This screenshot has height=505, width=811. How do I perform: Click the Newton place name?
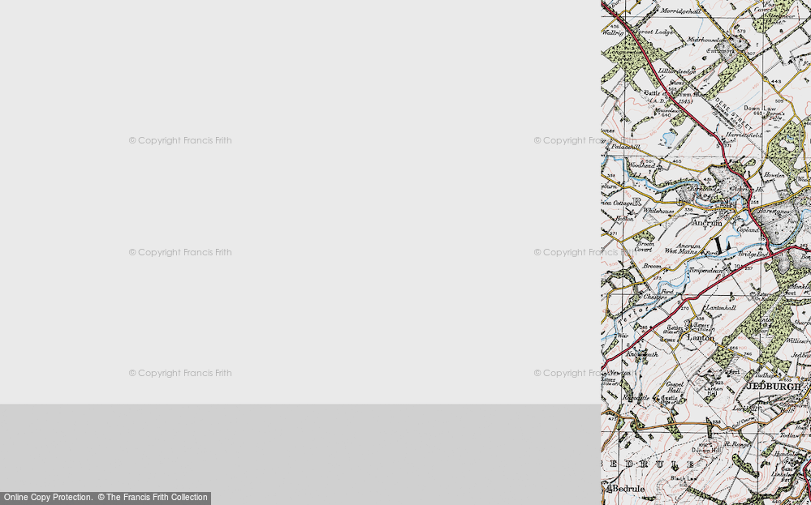coord(619,372)
